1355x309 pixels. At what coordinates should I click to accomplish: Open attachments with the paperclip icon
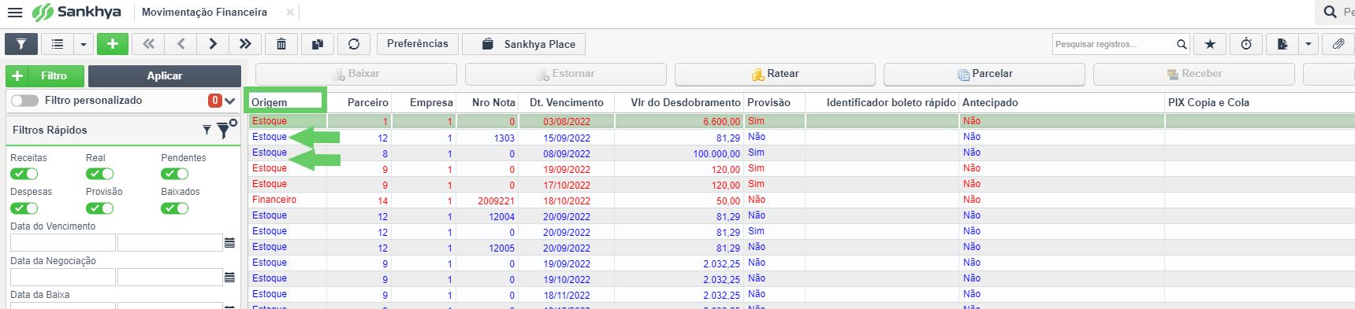1338,44
